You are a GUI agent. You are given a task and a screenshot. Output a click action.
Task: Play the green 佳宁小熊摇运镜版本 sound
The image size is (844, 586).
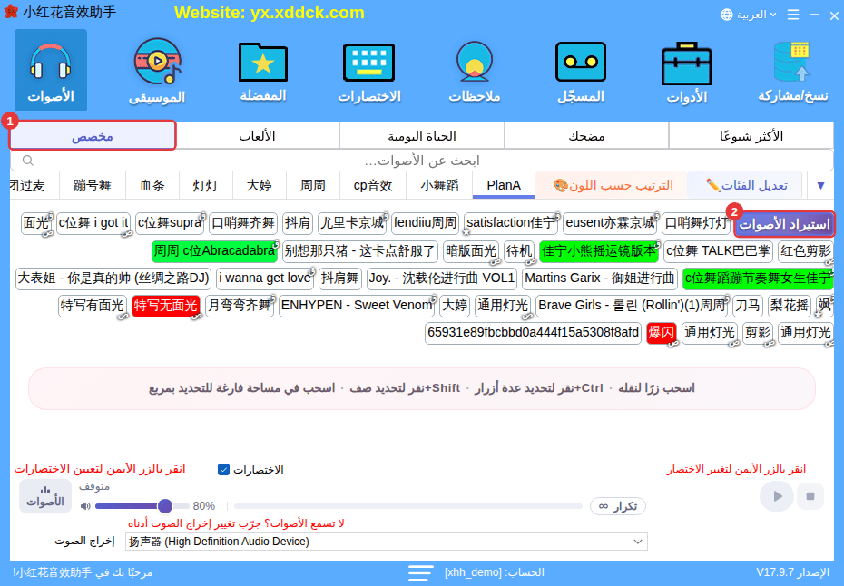click(599, 251)
